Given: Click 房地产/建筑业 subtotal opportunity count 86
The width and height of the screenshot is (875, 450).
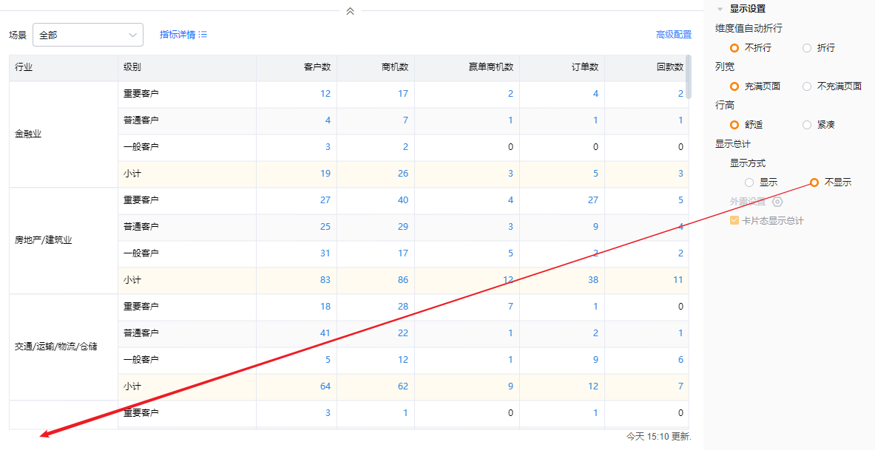Looking at the screenshot, I should [402, 280].
